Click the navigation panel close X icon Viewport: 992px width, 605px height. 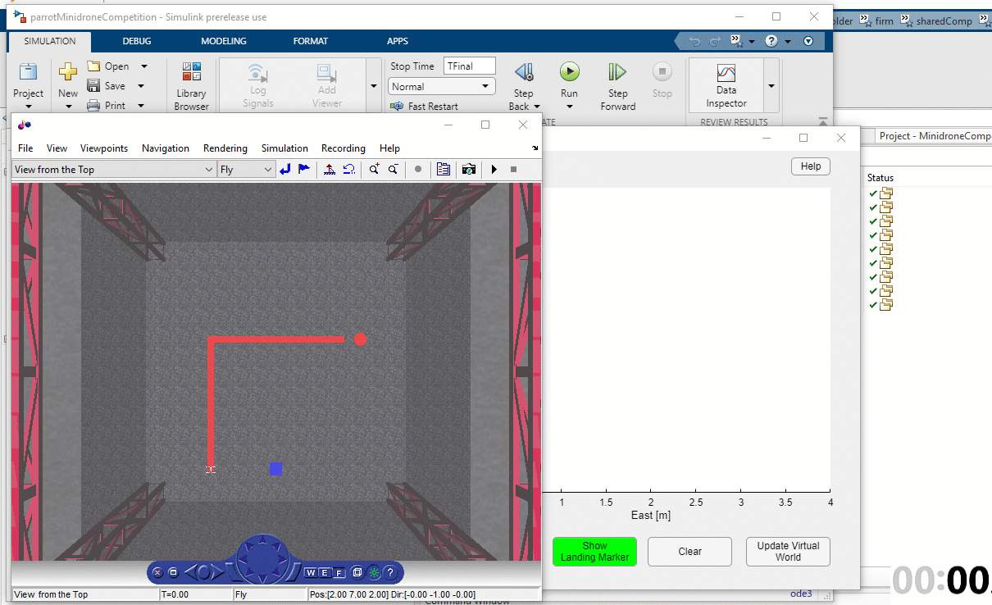click(x=158, y=572)
